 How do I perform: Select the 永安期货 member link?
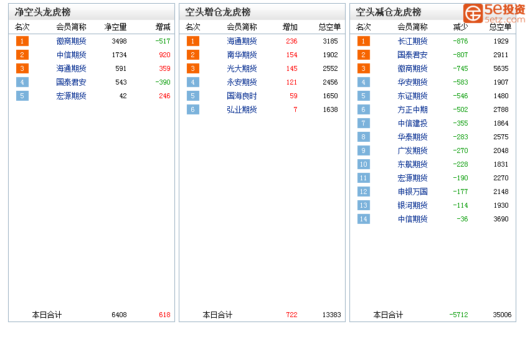(x=242, y=82)
